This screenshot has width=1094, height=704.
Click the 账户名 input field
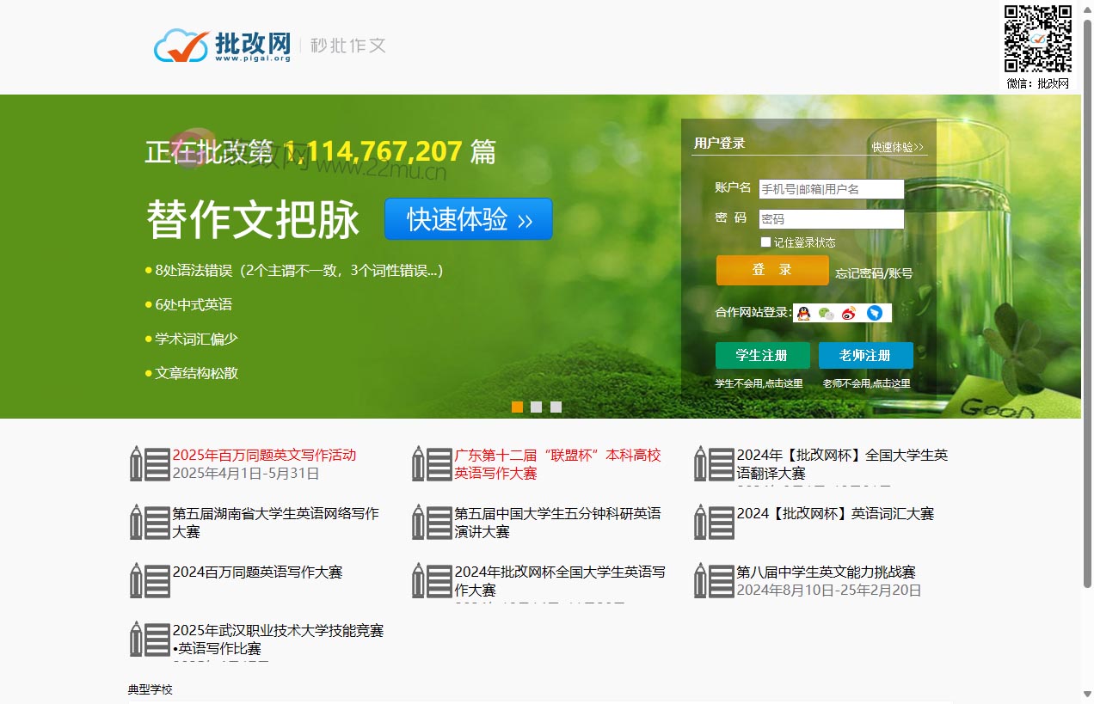pos(829,189)
